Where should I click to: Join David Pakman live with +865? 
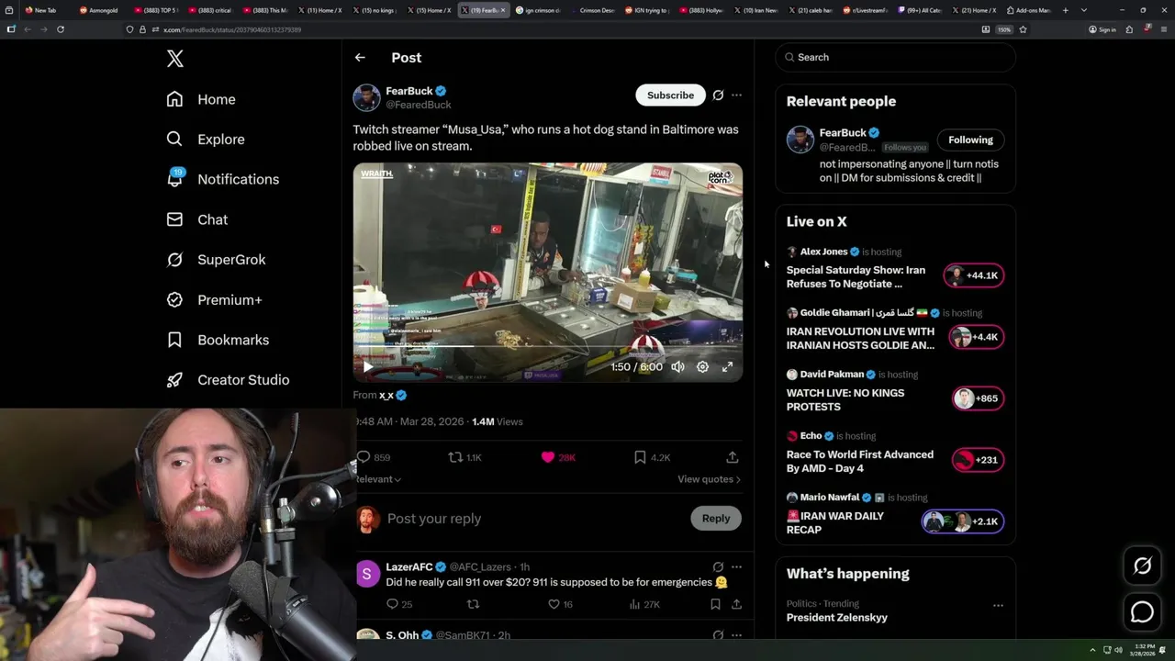pyautogui.click(x=979, y=398)
